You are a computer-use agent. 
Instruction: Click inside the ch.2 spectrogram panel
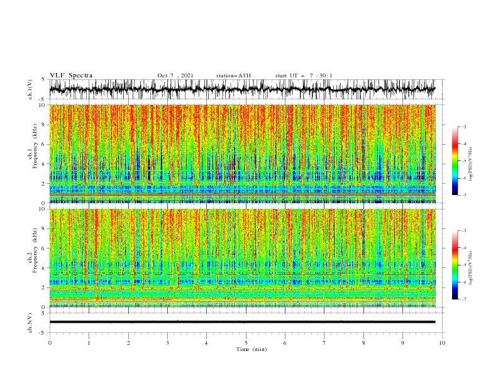pyautogui.click(x=243, y=258)
